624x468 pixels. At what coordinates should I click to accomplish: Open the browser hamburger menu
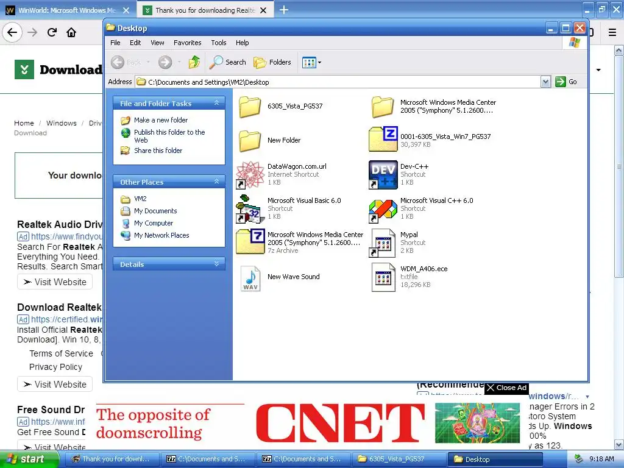pyautogui.click(x=612, y=32)
